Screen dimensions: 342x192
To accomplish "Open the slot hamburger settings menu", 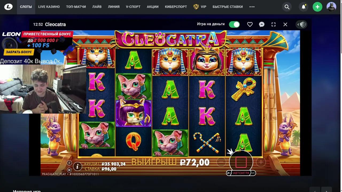I will coord(69,163).
